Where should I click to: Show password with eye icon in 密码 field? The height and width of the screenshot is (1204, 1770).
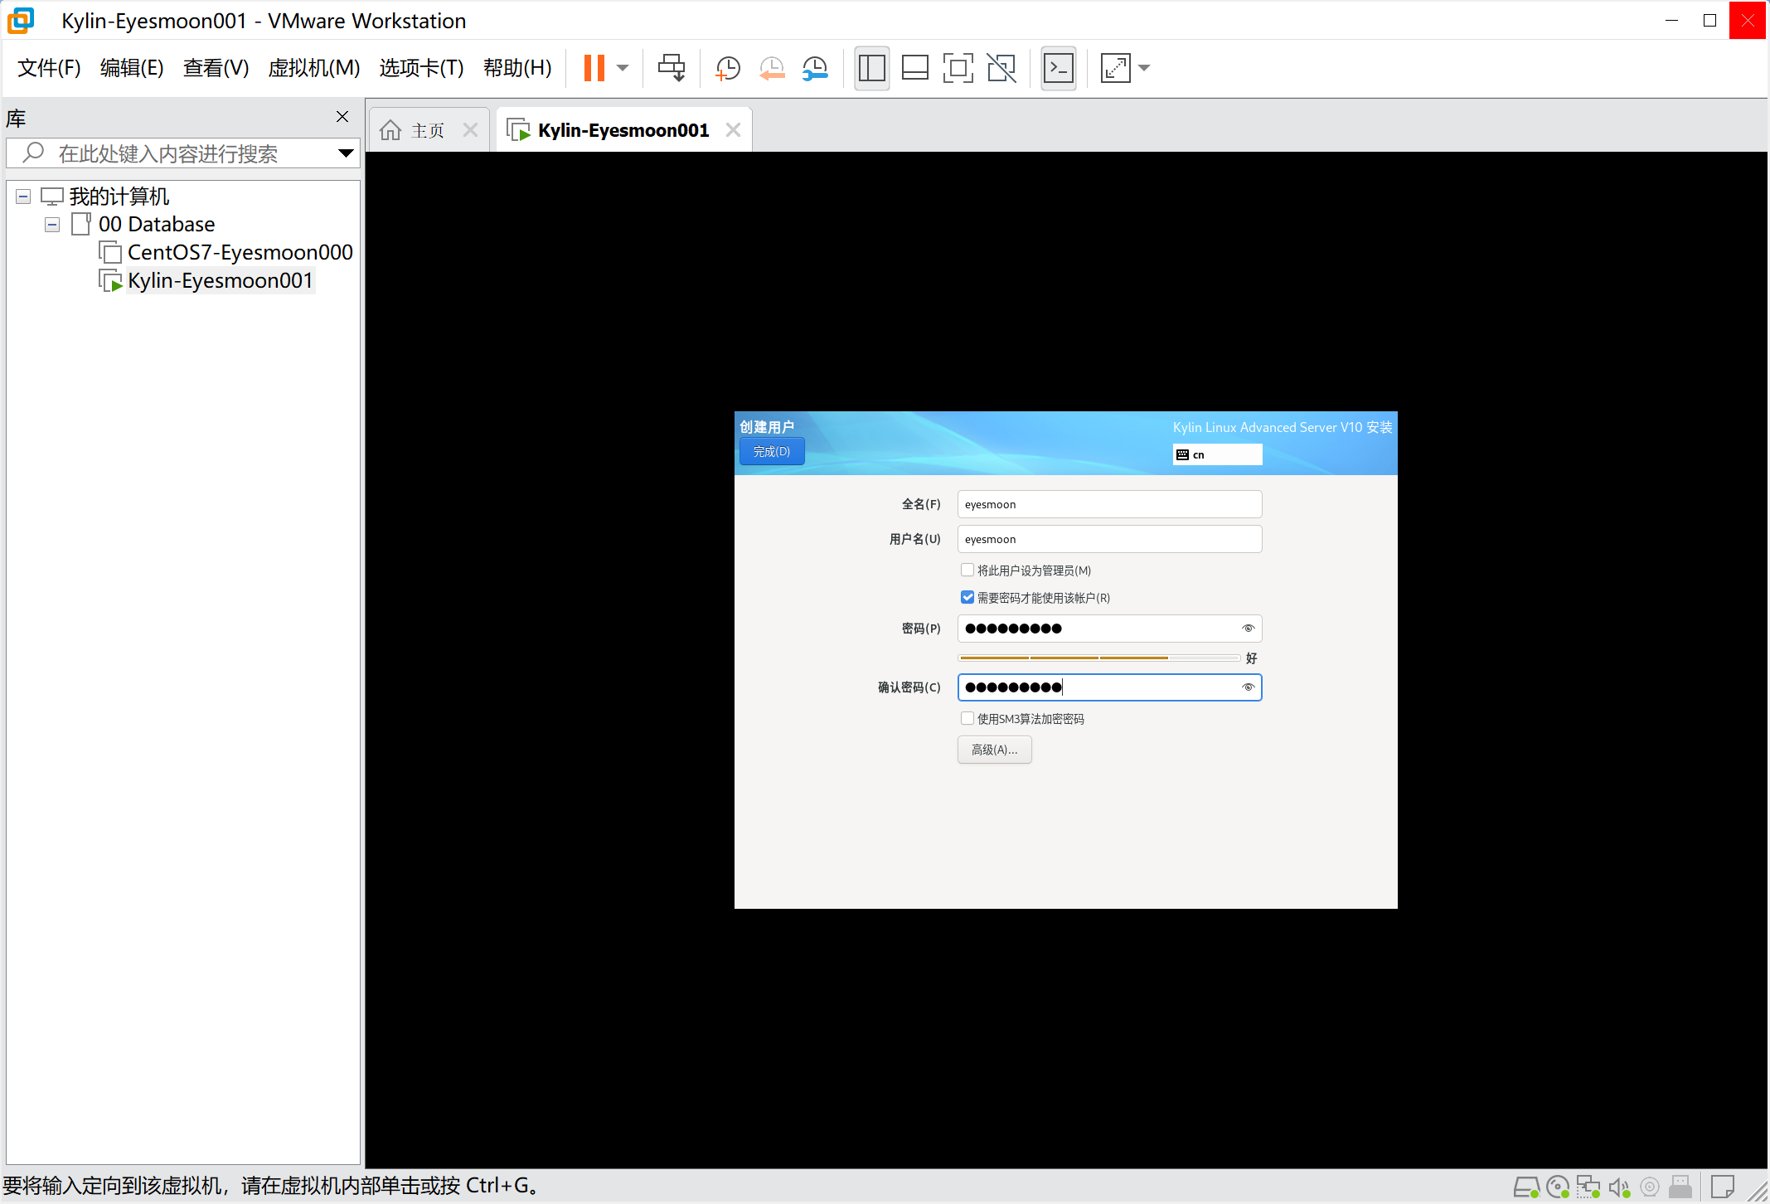(1249, 629)
